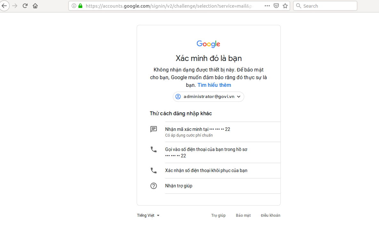Choose 'Nhận mã xác minh tại ••• ••• •• 22'

(215, 132)
